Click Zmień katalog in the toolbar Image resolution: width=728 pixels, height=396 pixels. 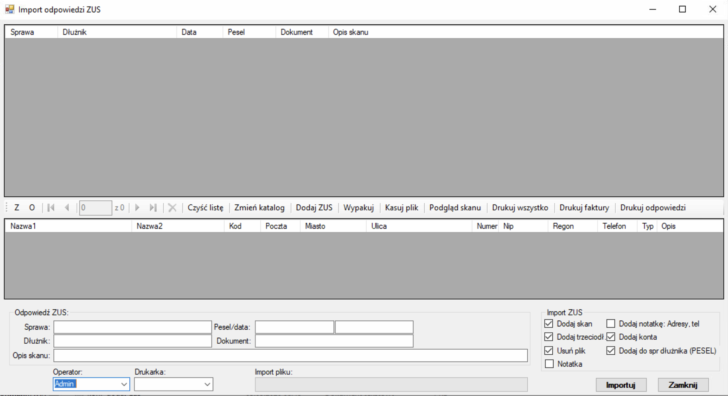[x=259, y=208]
